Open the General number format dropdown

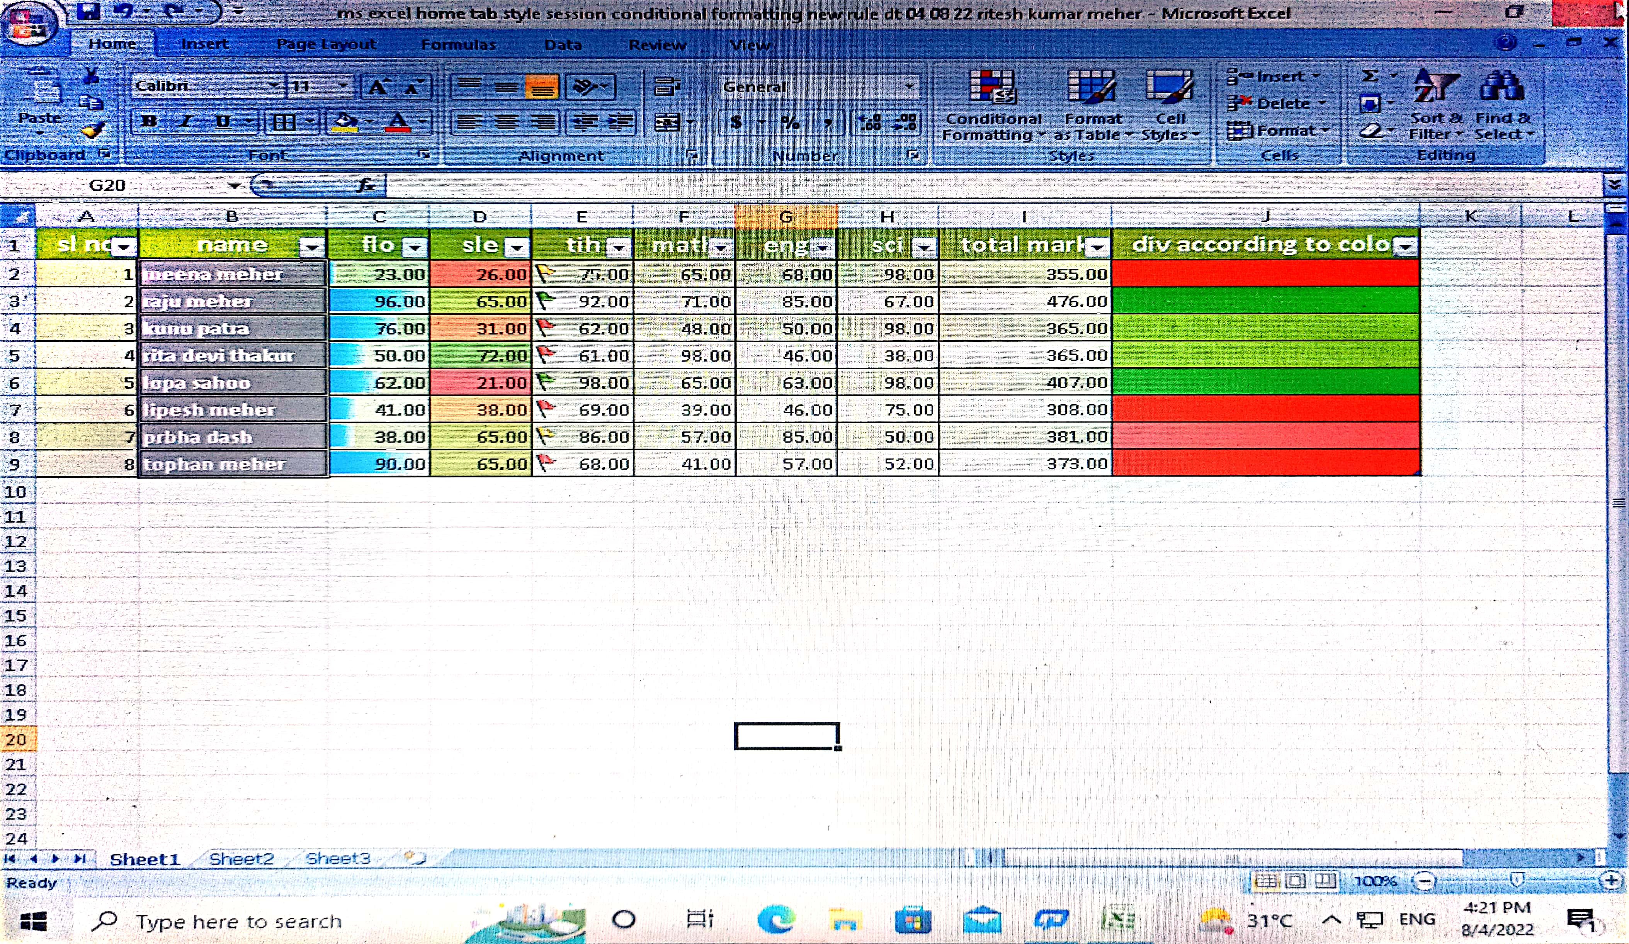910,87
